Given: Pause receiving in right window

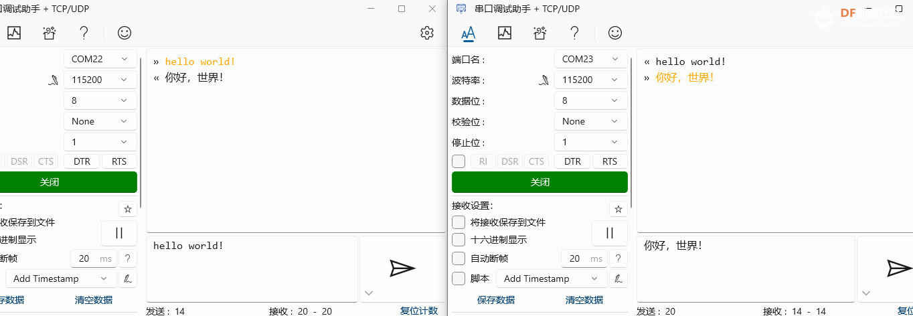Looking at the screenshot, I should [610, 233].
